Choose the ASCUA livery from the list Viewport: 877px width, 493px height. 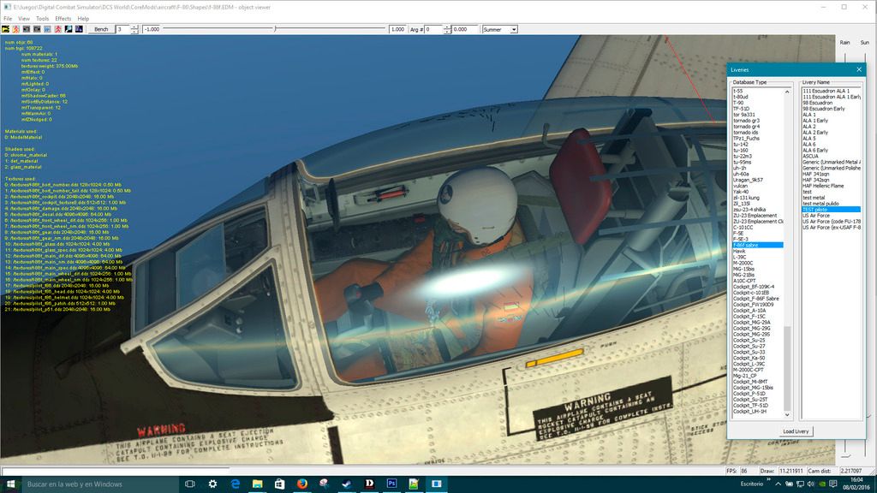(x=809, y=157)
